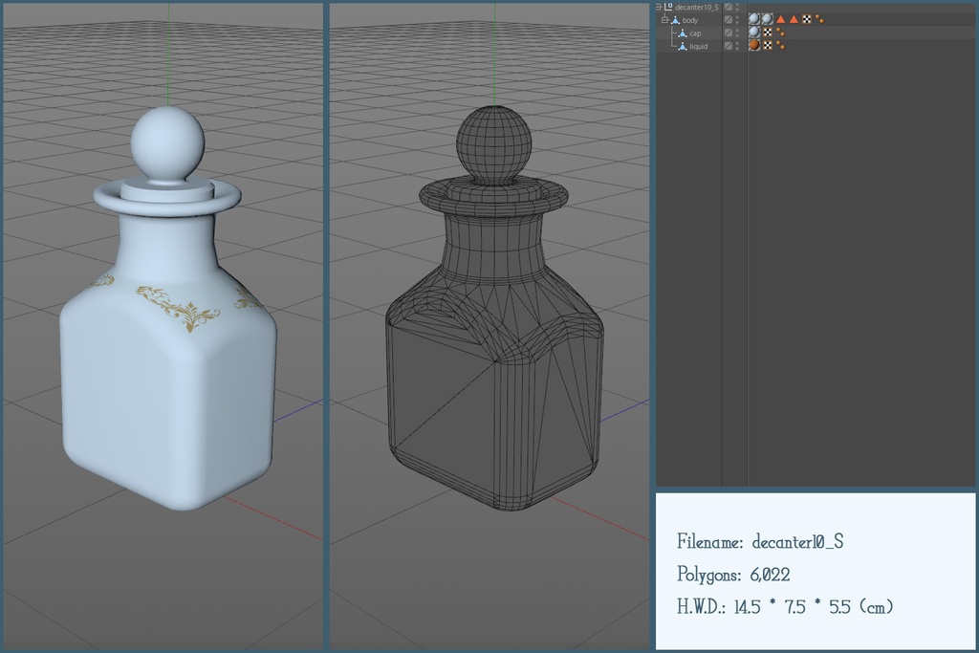This screenshot has height=653, width=979.
Task: Toggle visibility dots for decanter10_S
Action: pyautogui.click(x=737, y=7)
